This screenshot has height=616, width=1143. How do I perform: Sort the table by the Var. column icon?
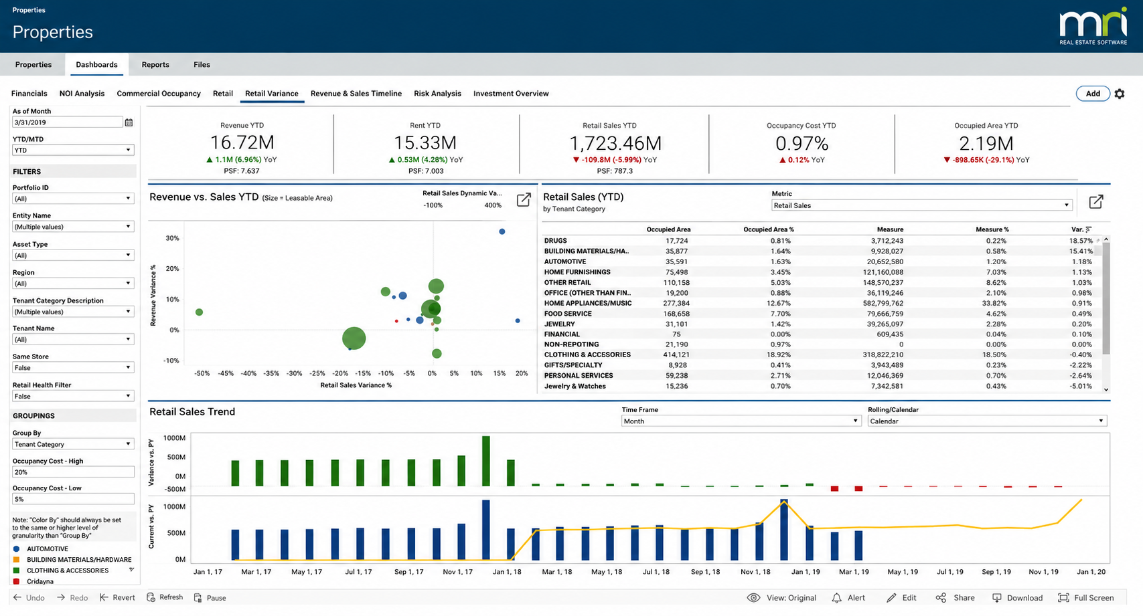[x=1088, y=229]
